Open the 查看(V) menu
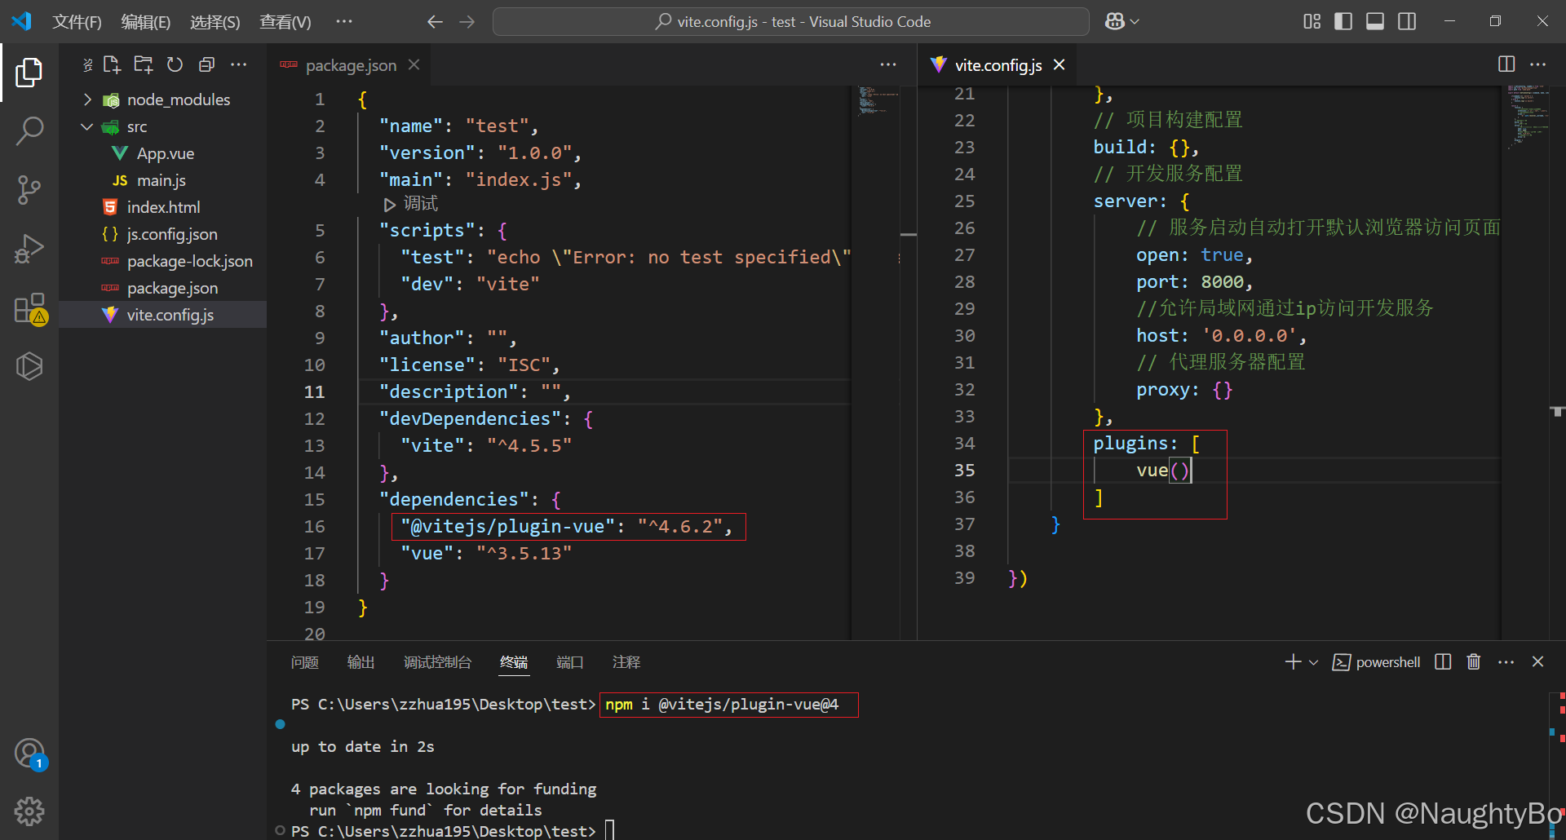The image size is (1566, 840). pyautogui.click(x=285, y=22)
